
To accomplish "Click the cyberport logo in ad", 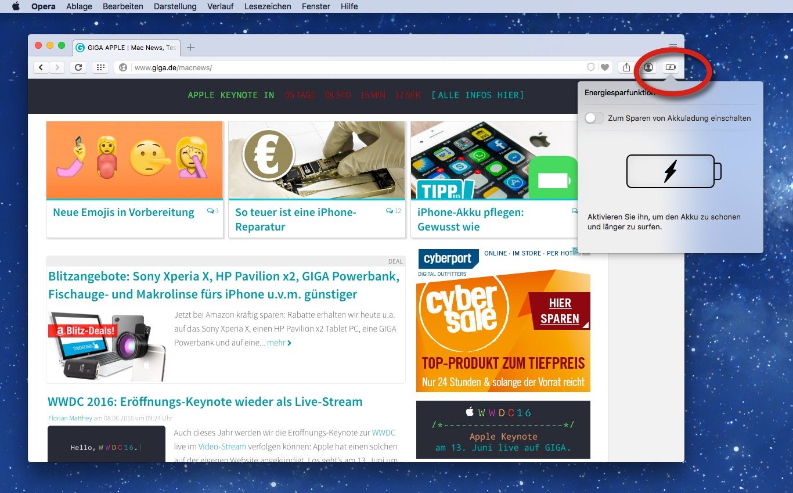I will click(x=448, y=258).
